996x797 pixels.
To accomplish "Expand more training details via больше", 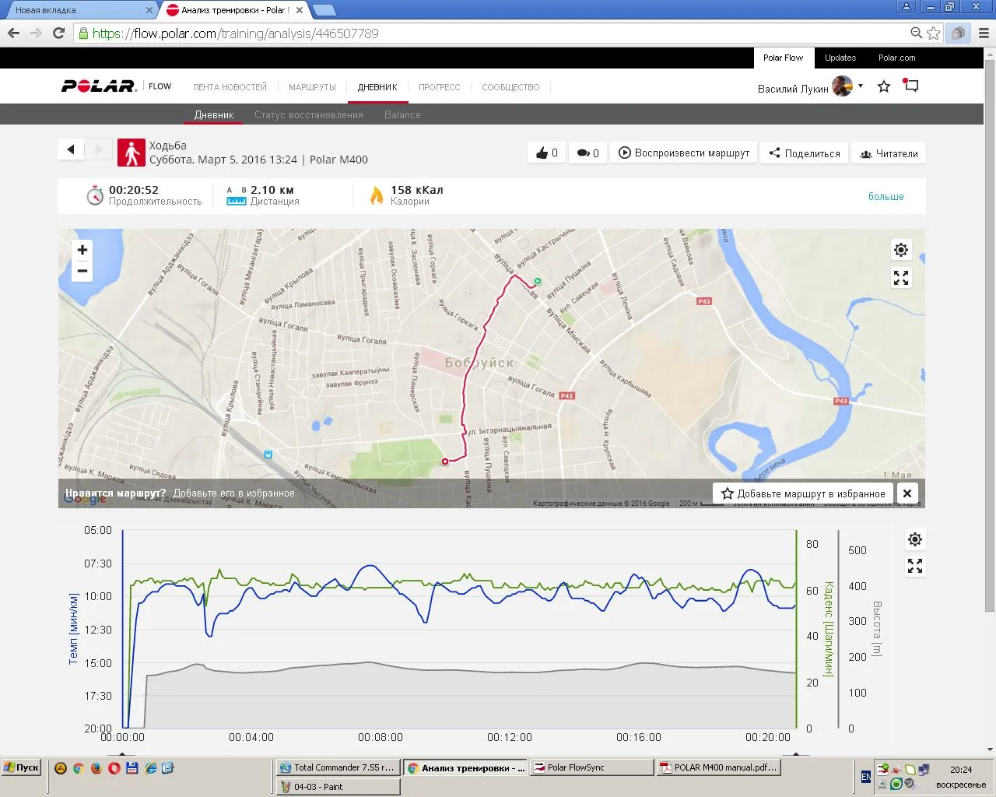I will pos(886,197).
